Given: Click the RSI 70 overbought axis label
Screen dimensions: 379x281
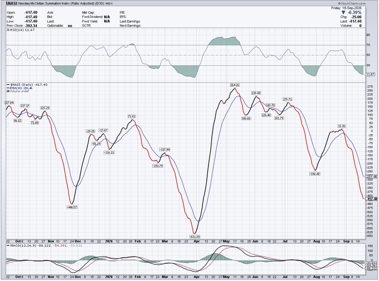Looking at the screenshot, I should point(368,45).
